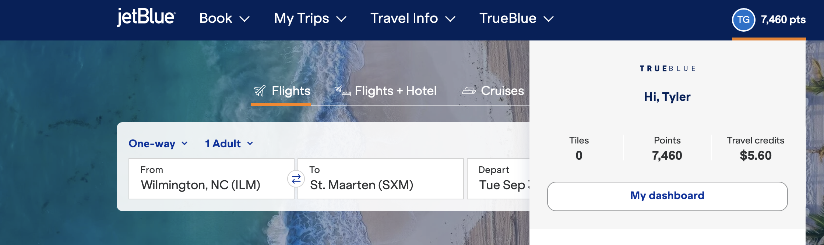This screenshot has height=245, width=824.
Task: Click the cruise ship icon
Action: click(x=469, y=90)
